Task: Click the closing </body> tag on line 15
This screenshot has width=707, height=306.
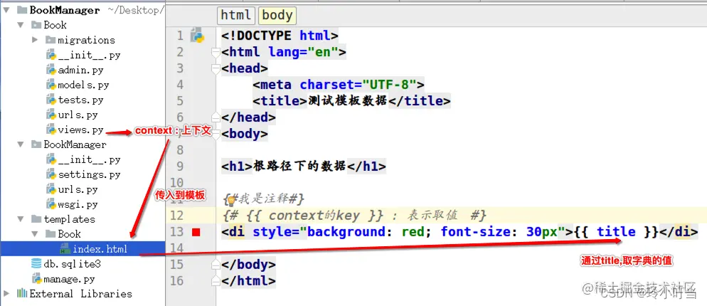Action: tap(248, 265)
